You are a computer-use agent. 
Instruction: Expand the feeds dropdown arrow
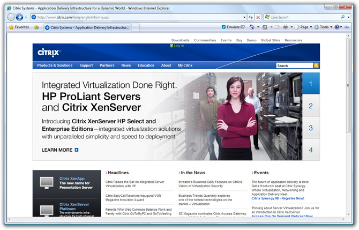[x=271, y=27]
